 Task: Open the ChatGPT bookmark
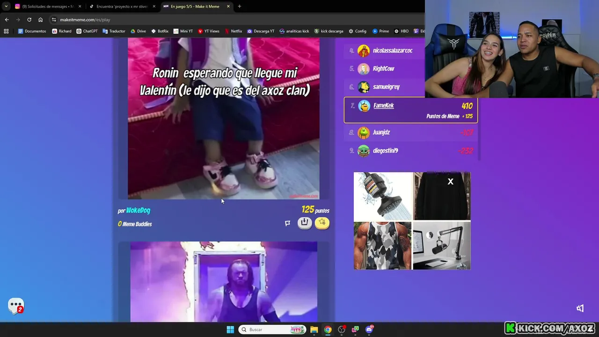[x=87, y=31]
